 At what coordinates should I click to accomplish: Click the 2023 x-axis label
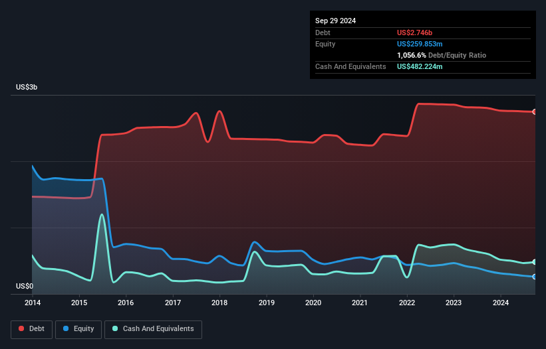pos(454,303)
